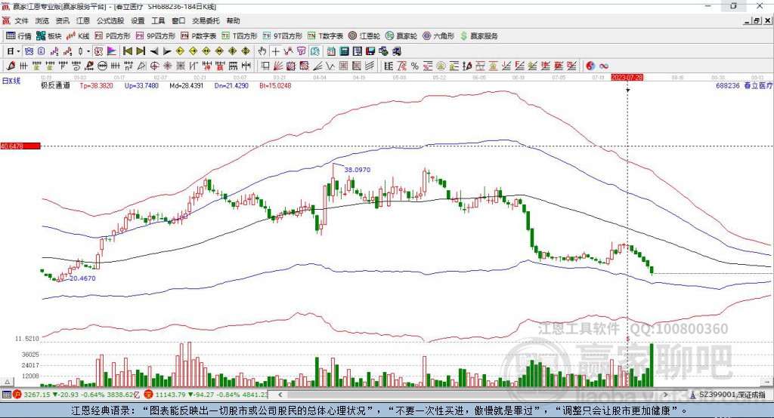774x418 pixels.
Task: Open the 交易委托 menu
Action: [206, 20]
